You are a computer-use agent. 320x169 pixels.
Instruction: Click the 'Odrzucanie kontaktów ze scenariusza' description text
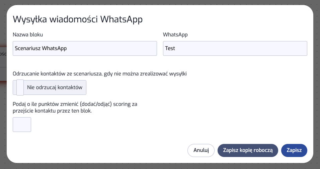tap(99, 73)
